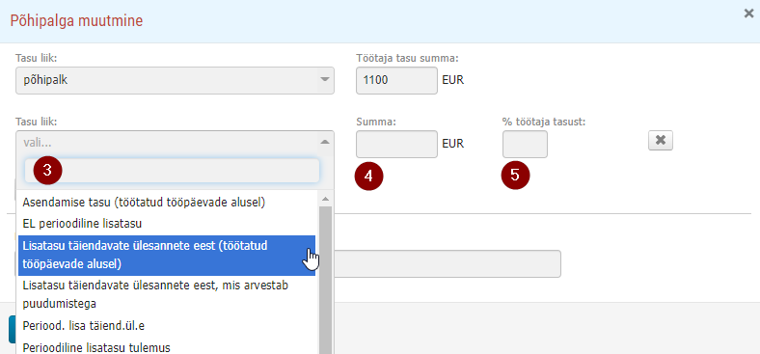Select EL perioodiline lisatasu option
This screenshot has width=760, height=354.
167,224
